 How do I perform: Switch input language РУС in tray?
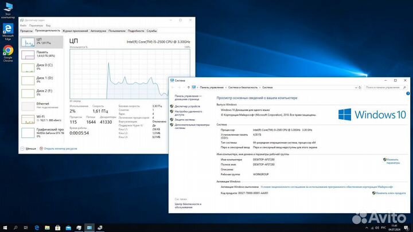(383, 228)
